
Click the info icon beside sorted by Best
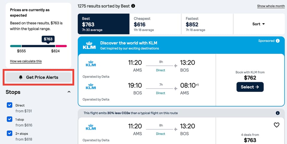point(133,6)
